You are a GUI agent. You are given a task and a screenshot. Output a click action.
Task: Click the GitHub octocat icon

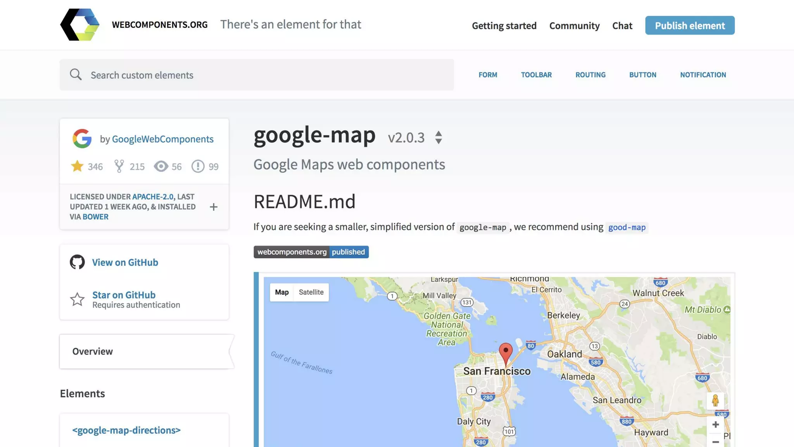click(77, 262)
